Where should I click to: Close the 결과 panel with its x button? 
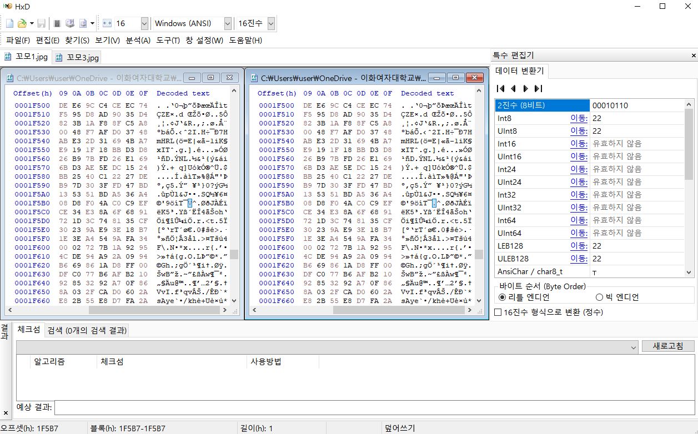point(5,413)
